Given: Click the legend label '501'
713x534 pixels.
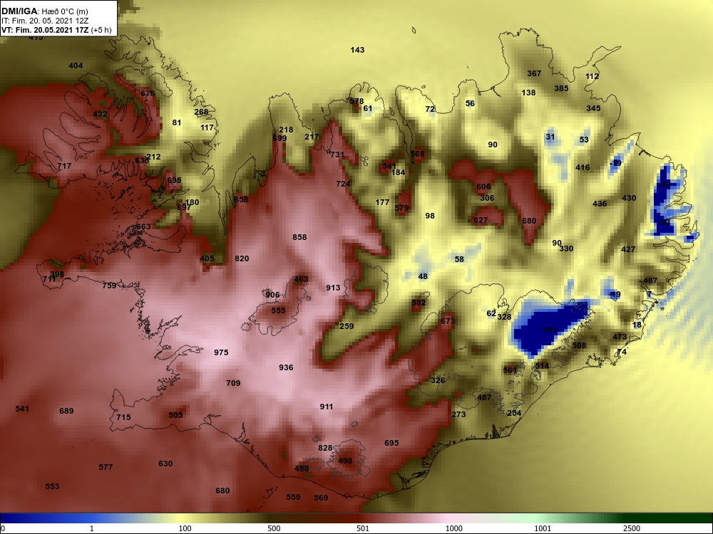Looking at the screenshot, I should 363,528.
